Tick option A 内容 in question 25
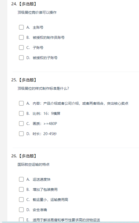Screen dimensions: 139x223 (21, 103)
